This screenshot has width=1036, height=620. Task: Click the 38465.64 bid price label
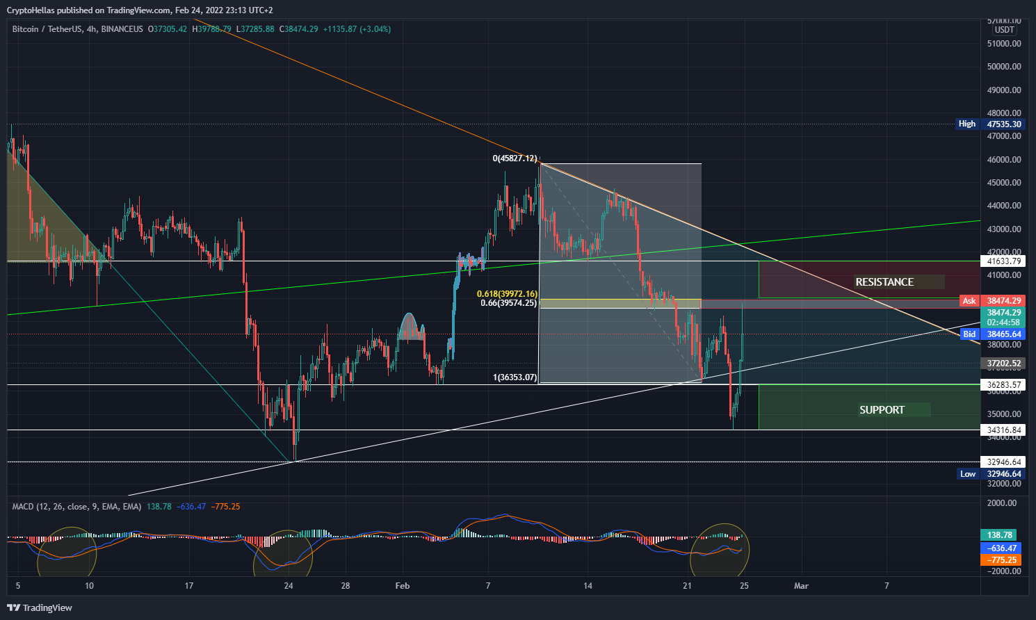coord(1004,334)
